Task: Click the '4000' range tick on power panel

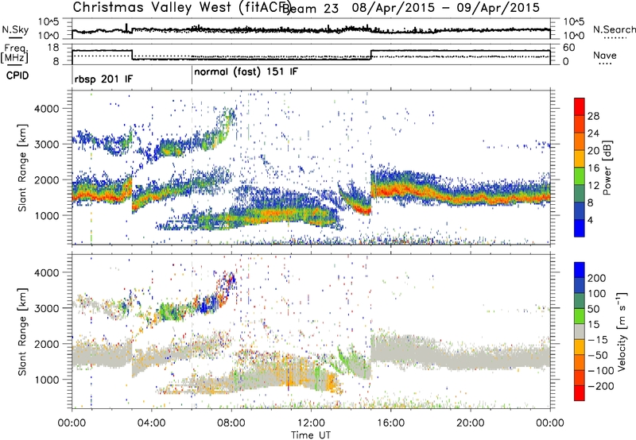Action: pos(47,109)
